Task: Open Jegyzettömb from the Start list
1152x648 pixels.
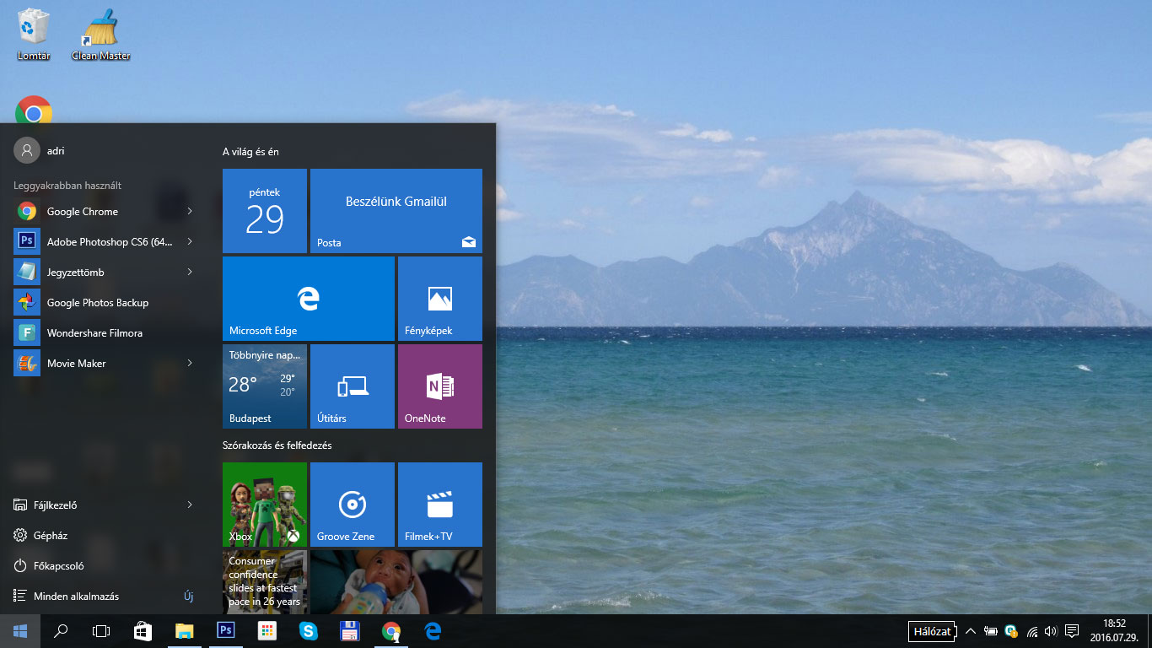Action: (x=105, y=272)
